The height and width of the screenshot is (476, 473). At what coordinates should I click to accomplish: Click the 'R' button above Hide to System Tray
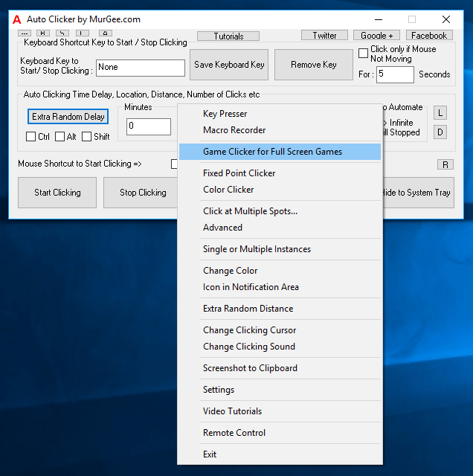click(445, 164)
